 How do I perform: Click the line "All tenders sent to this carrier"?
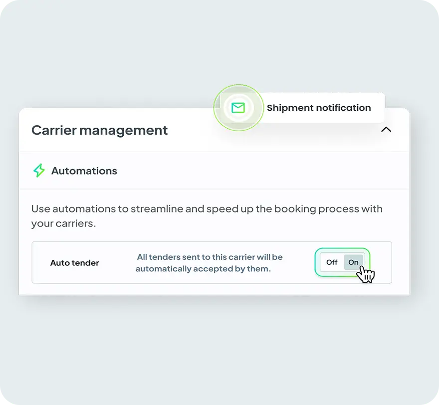(210, 257)
